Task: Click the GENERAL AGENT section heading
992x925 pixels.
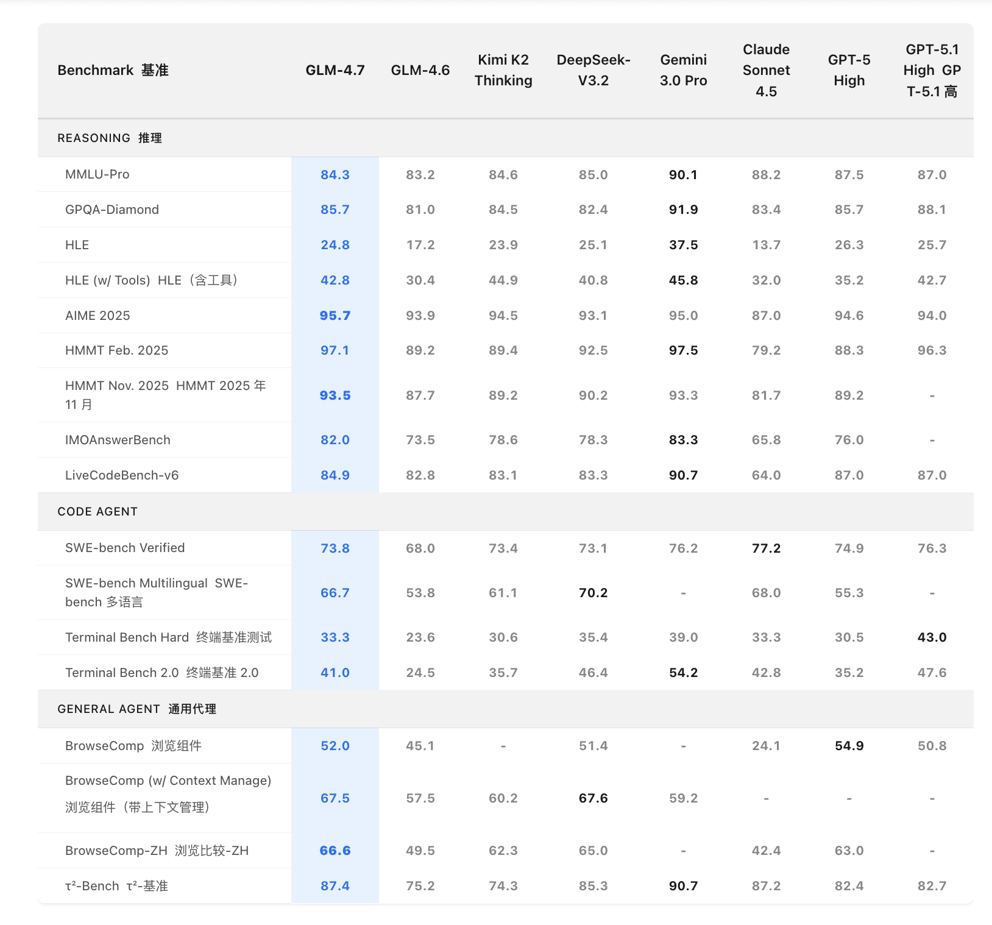Action: click(137, 709)
